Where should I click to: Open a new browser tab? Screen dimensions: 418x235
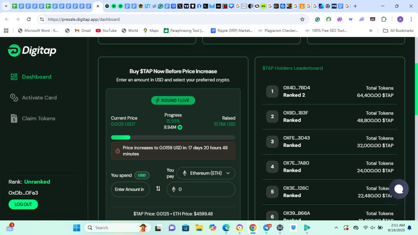[355, 6]
